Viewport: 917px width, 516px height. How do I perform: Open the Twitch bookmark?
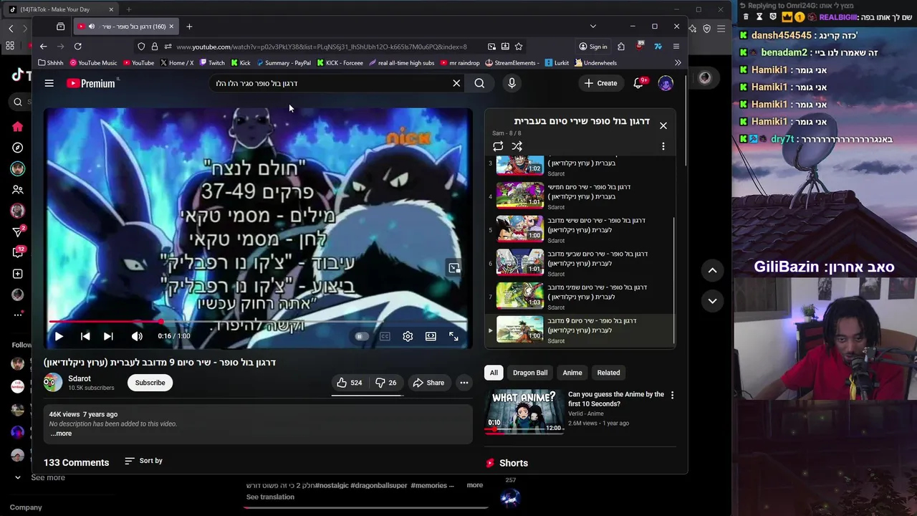(x=212, y=63)
